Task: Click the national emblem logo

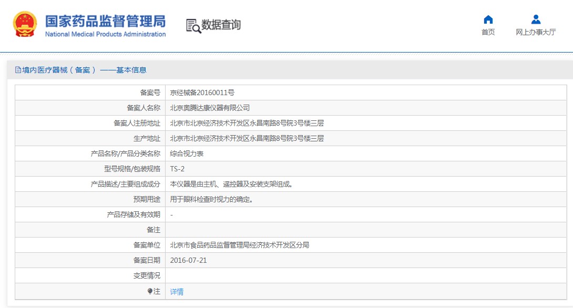Action: (25, 24)
